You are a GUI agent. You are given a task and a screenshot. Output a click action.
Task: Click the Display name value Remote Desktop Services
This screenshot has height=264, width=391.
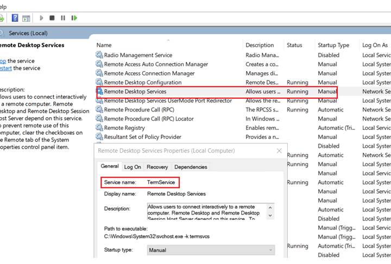coord(176,194)
